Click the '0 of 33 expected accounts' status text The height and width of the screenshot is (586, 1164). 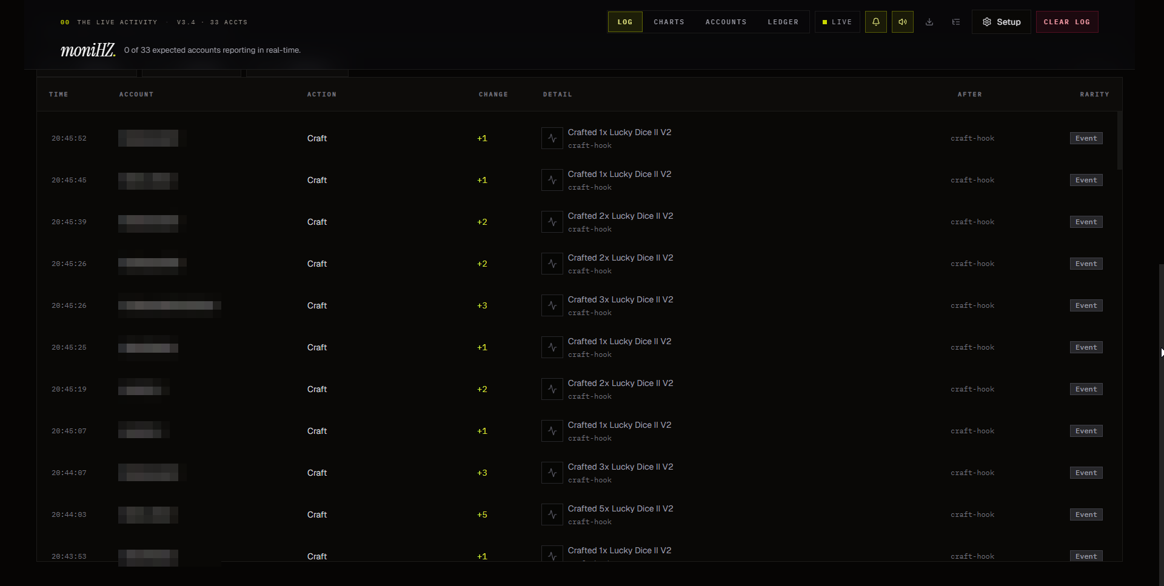point(212,50)
